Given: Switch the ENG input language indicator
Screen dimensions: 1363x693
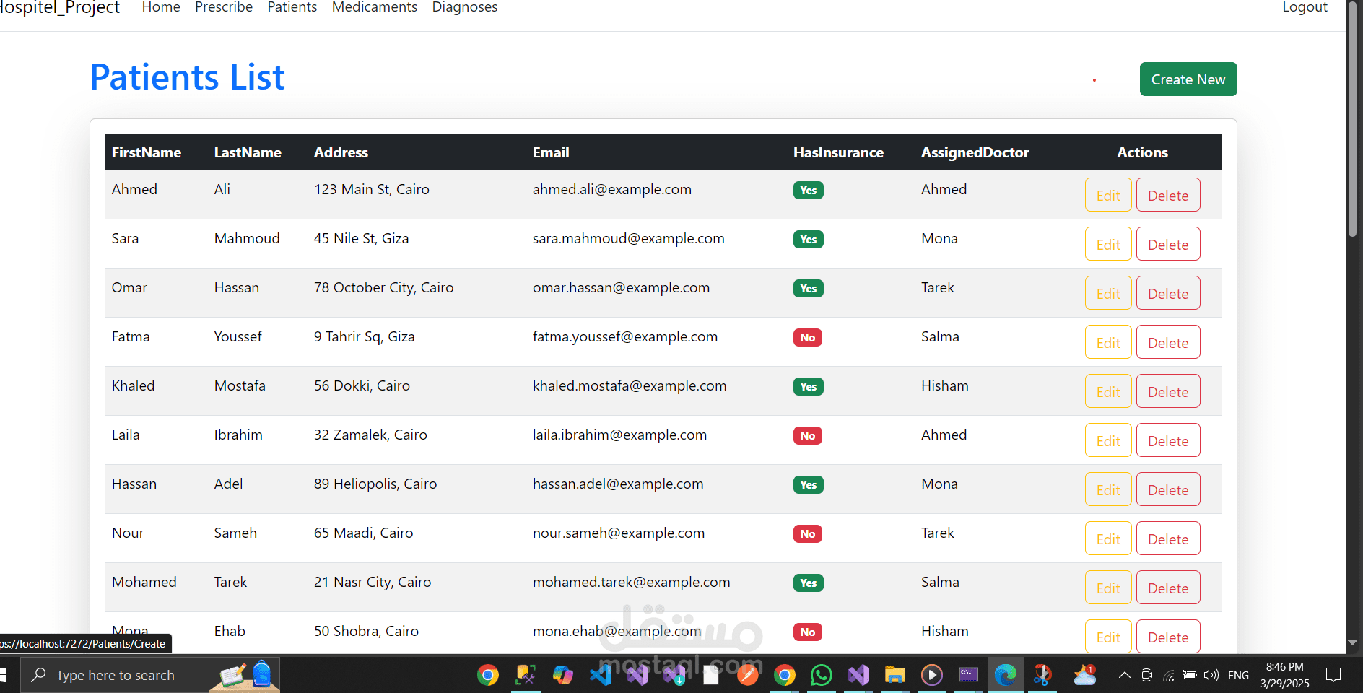Looking at the screenshot, I should click(x=1238, y=675).
